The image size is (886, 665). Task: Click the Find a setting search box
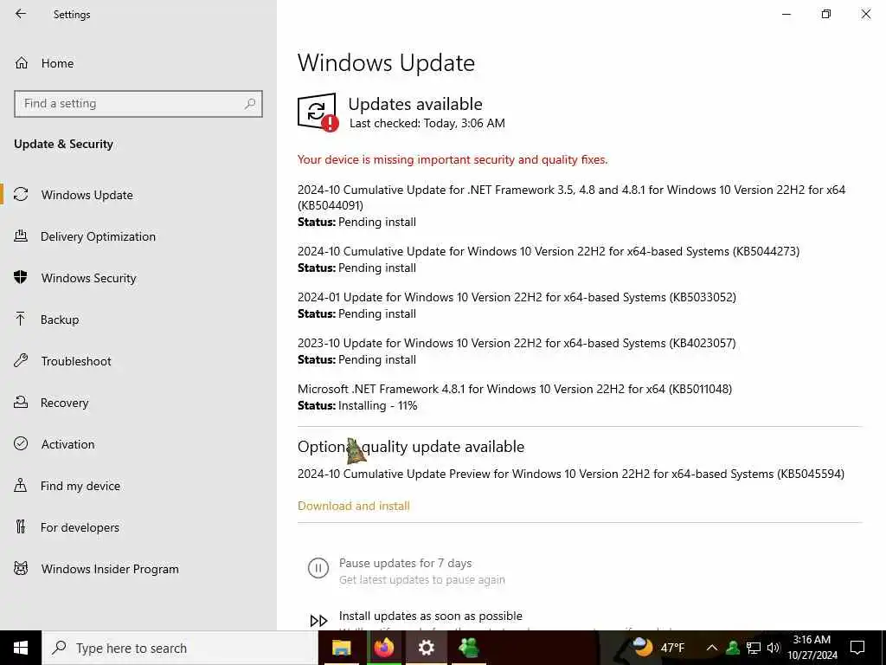tap(138, 104)
